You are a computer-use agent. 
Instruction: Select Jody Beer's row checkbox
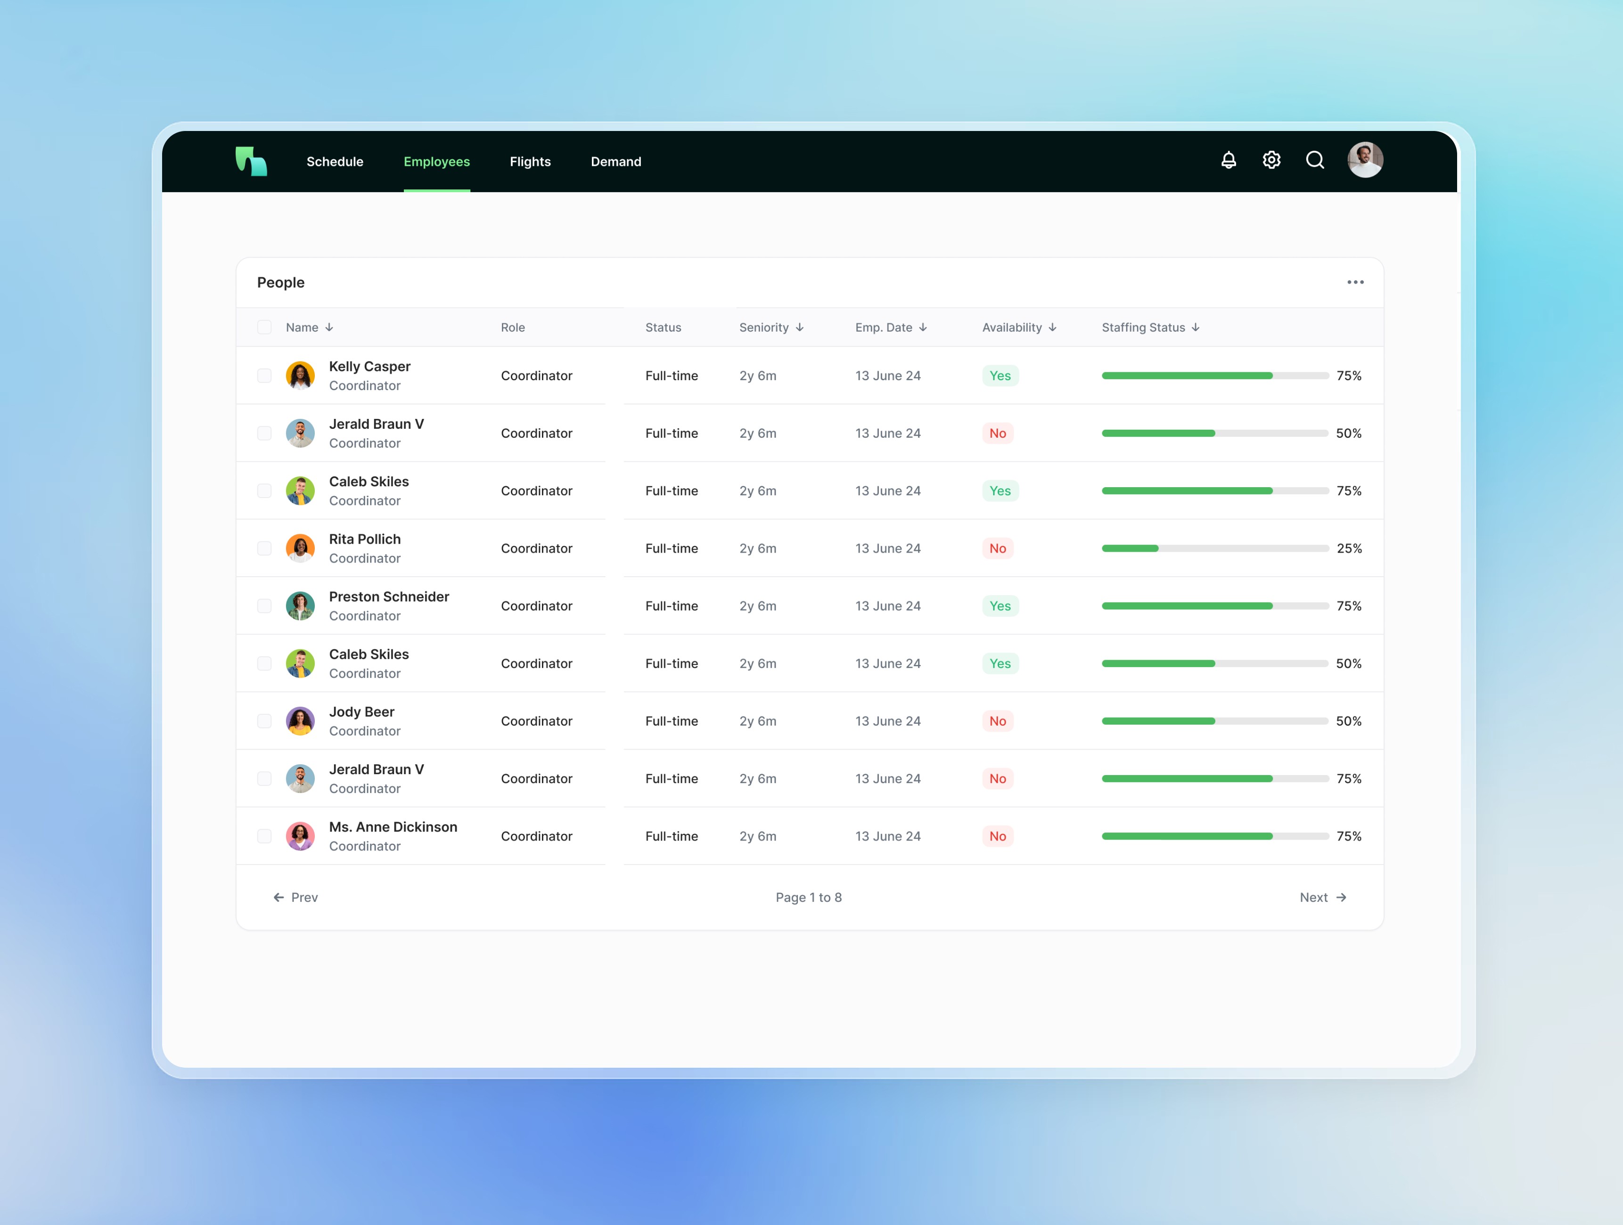click(264, 721)
